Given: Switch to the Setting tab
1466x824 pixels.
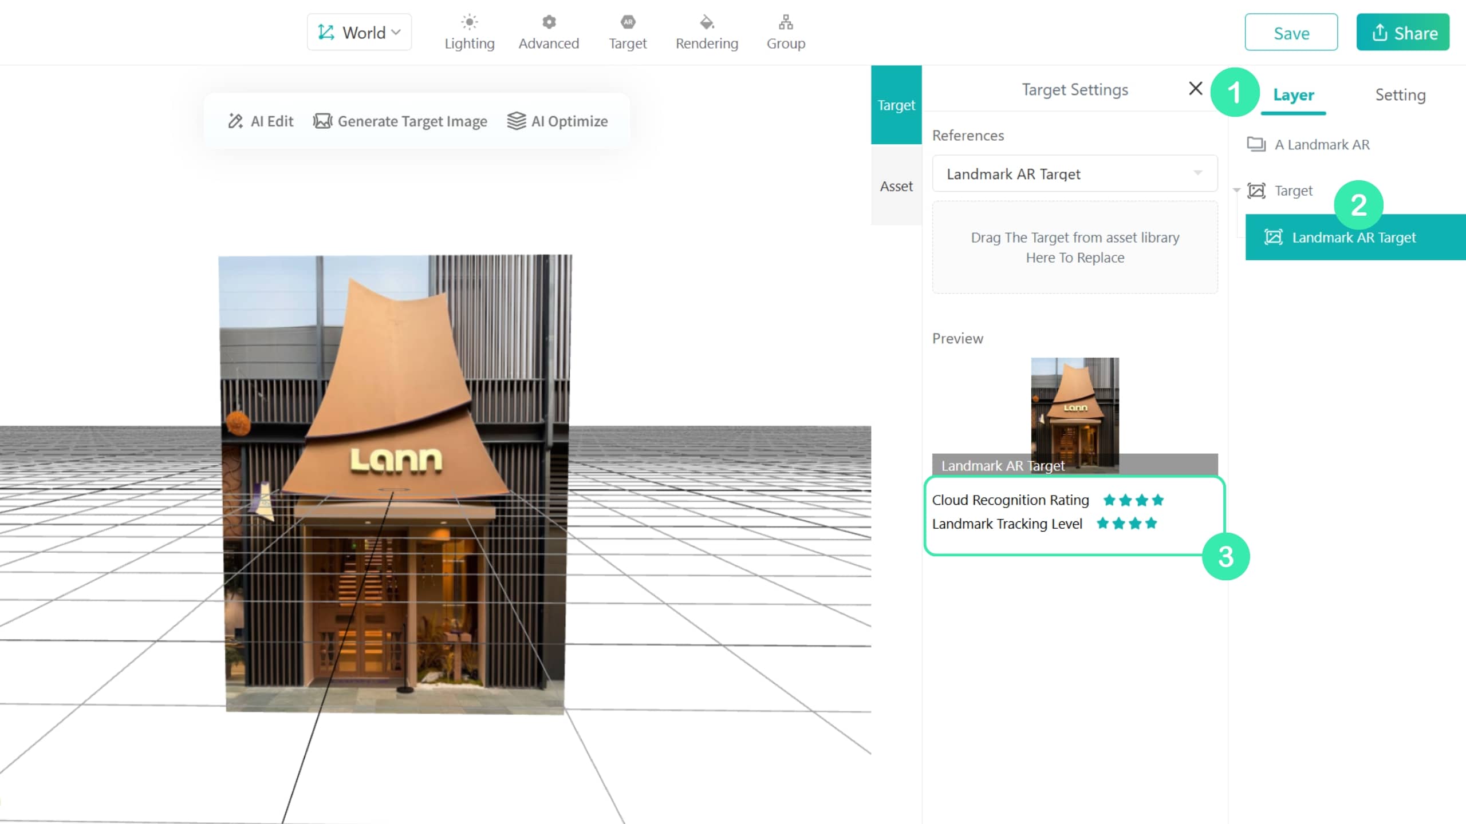Looking at the screenshot, I should coord(1400,95).
